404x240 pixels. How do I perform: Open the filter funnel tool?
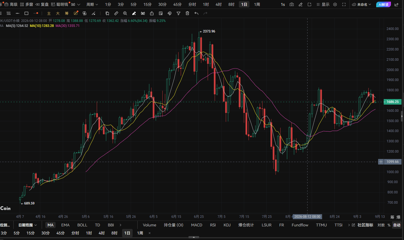179,13
